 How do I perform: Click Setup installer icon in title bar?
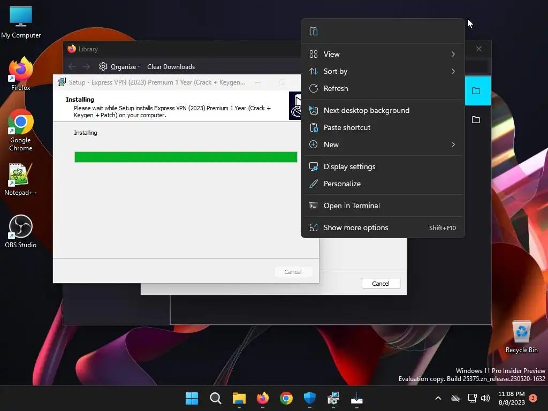click(x=62, y=82)
